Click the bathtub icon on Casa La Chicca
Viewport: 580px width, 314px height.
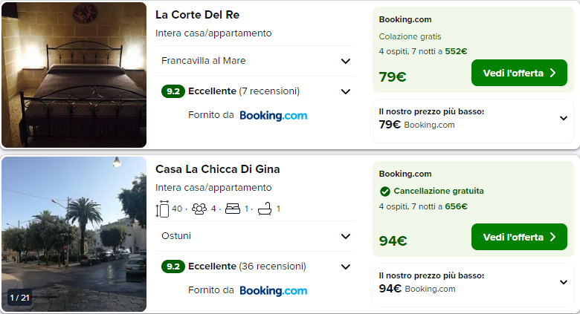coord(264,209)
